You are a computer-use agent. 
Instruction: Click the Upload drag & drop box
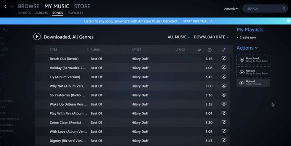253,72
